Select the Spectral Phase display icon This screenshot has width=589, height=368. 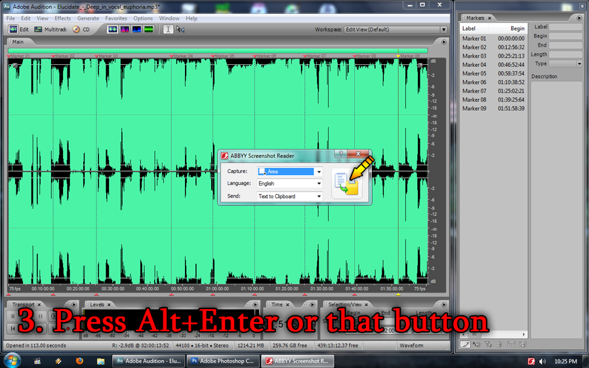tap(149, 30)
